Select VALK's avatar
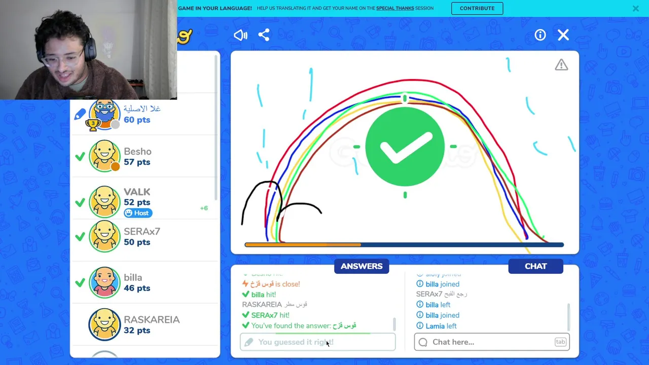This screenshot has height=365, width=649. coord(104,202)
